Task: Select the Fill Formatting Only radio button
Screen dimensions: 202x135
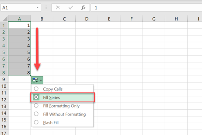Action: tap(36, 106)
